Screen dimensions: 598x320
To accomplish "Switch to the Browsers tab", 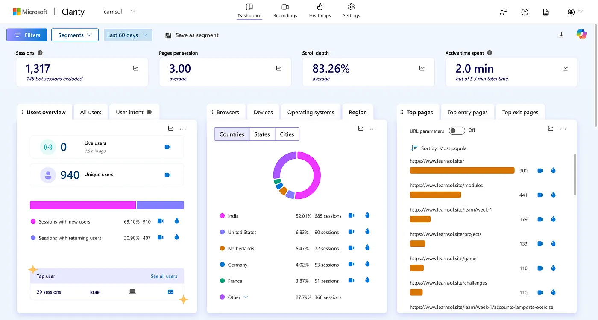I will [228, 112].
